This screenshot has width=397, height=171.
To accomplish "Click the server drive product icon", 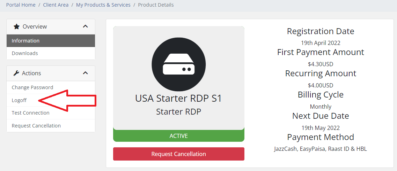I will pos(178,64).
